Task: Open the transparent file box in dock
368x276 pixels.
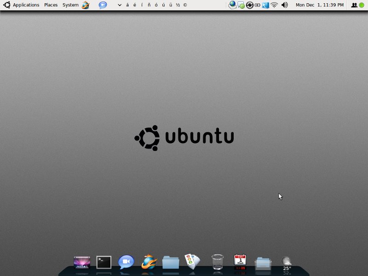Action: tap(263, 264)
